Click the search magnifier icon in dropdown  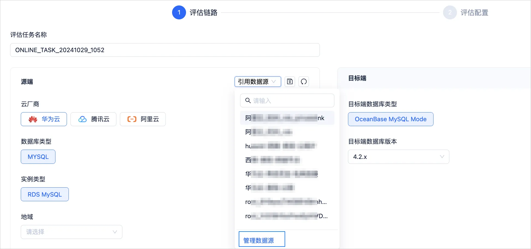tap(248, 100)
